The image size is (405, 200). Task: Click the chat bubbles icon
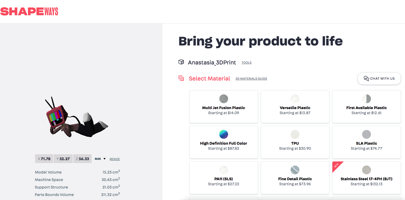pos(366,78)
